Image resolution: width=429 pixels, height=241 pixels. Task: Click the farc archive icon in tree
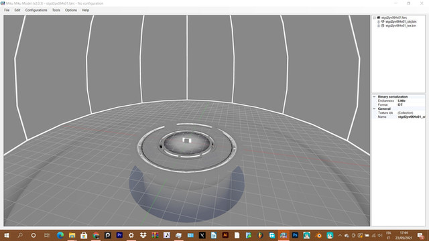[x=379, y=17]
